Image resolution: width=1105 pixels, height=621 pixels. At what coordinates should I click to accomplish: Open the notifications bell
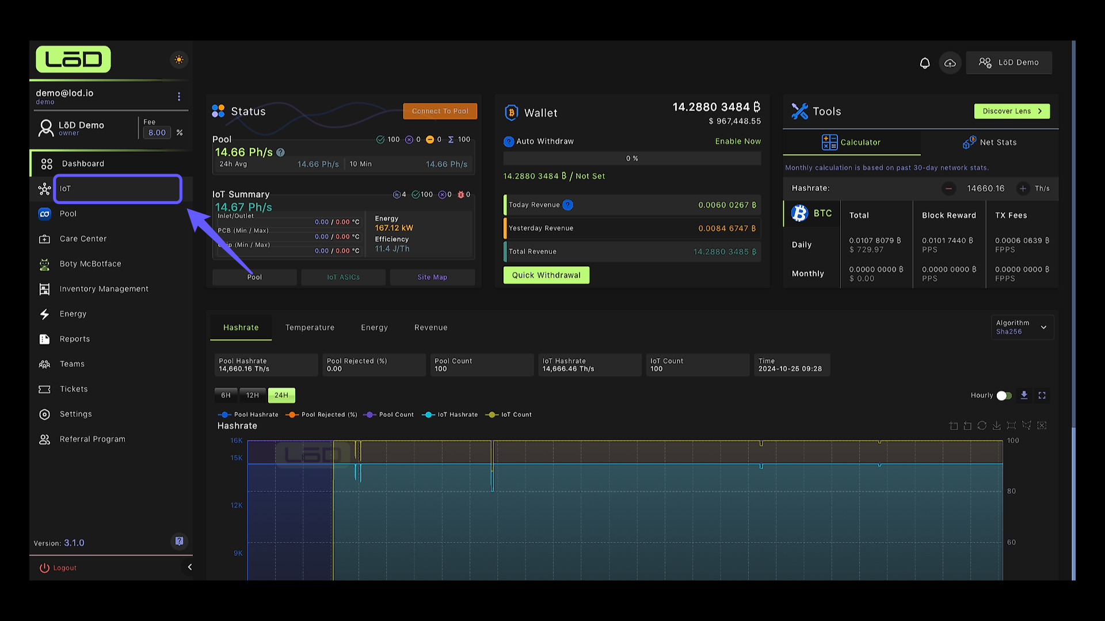tap(924, 63)
